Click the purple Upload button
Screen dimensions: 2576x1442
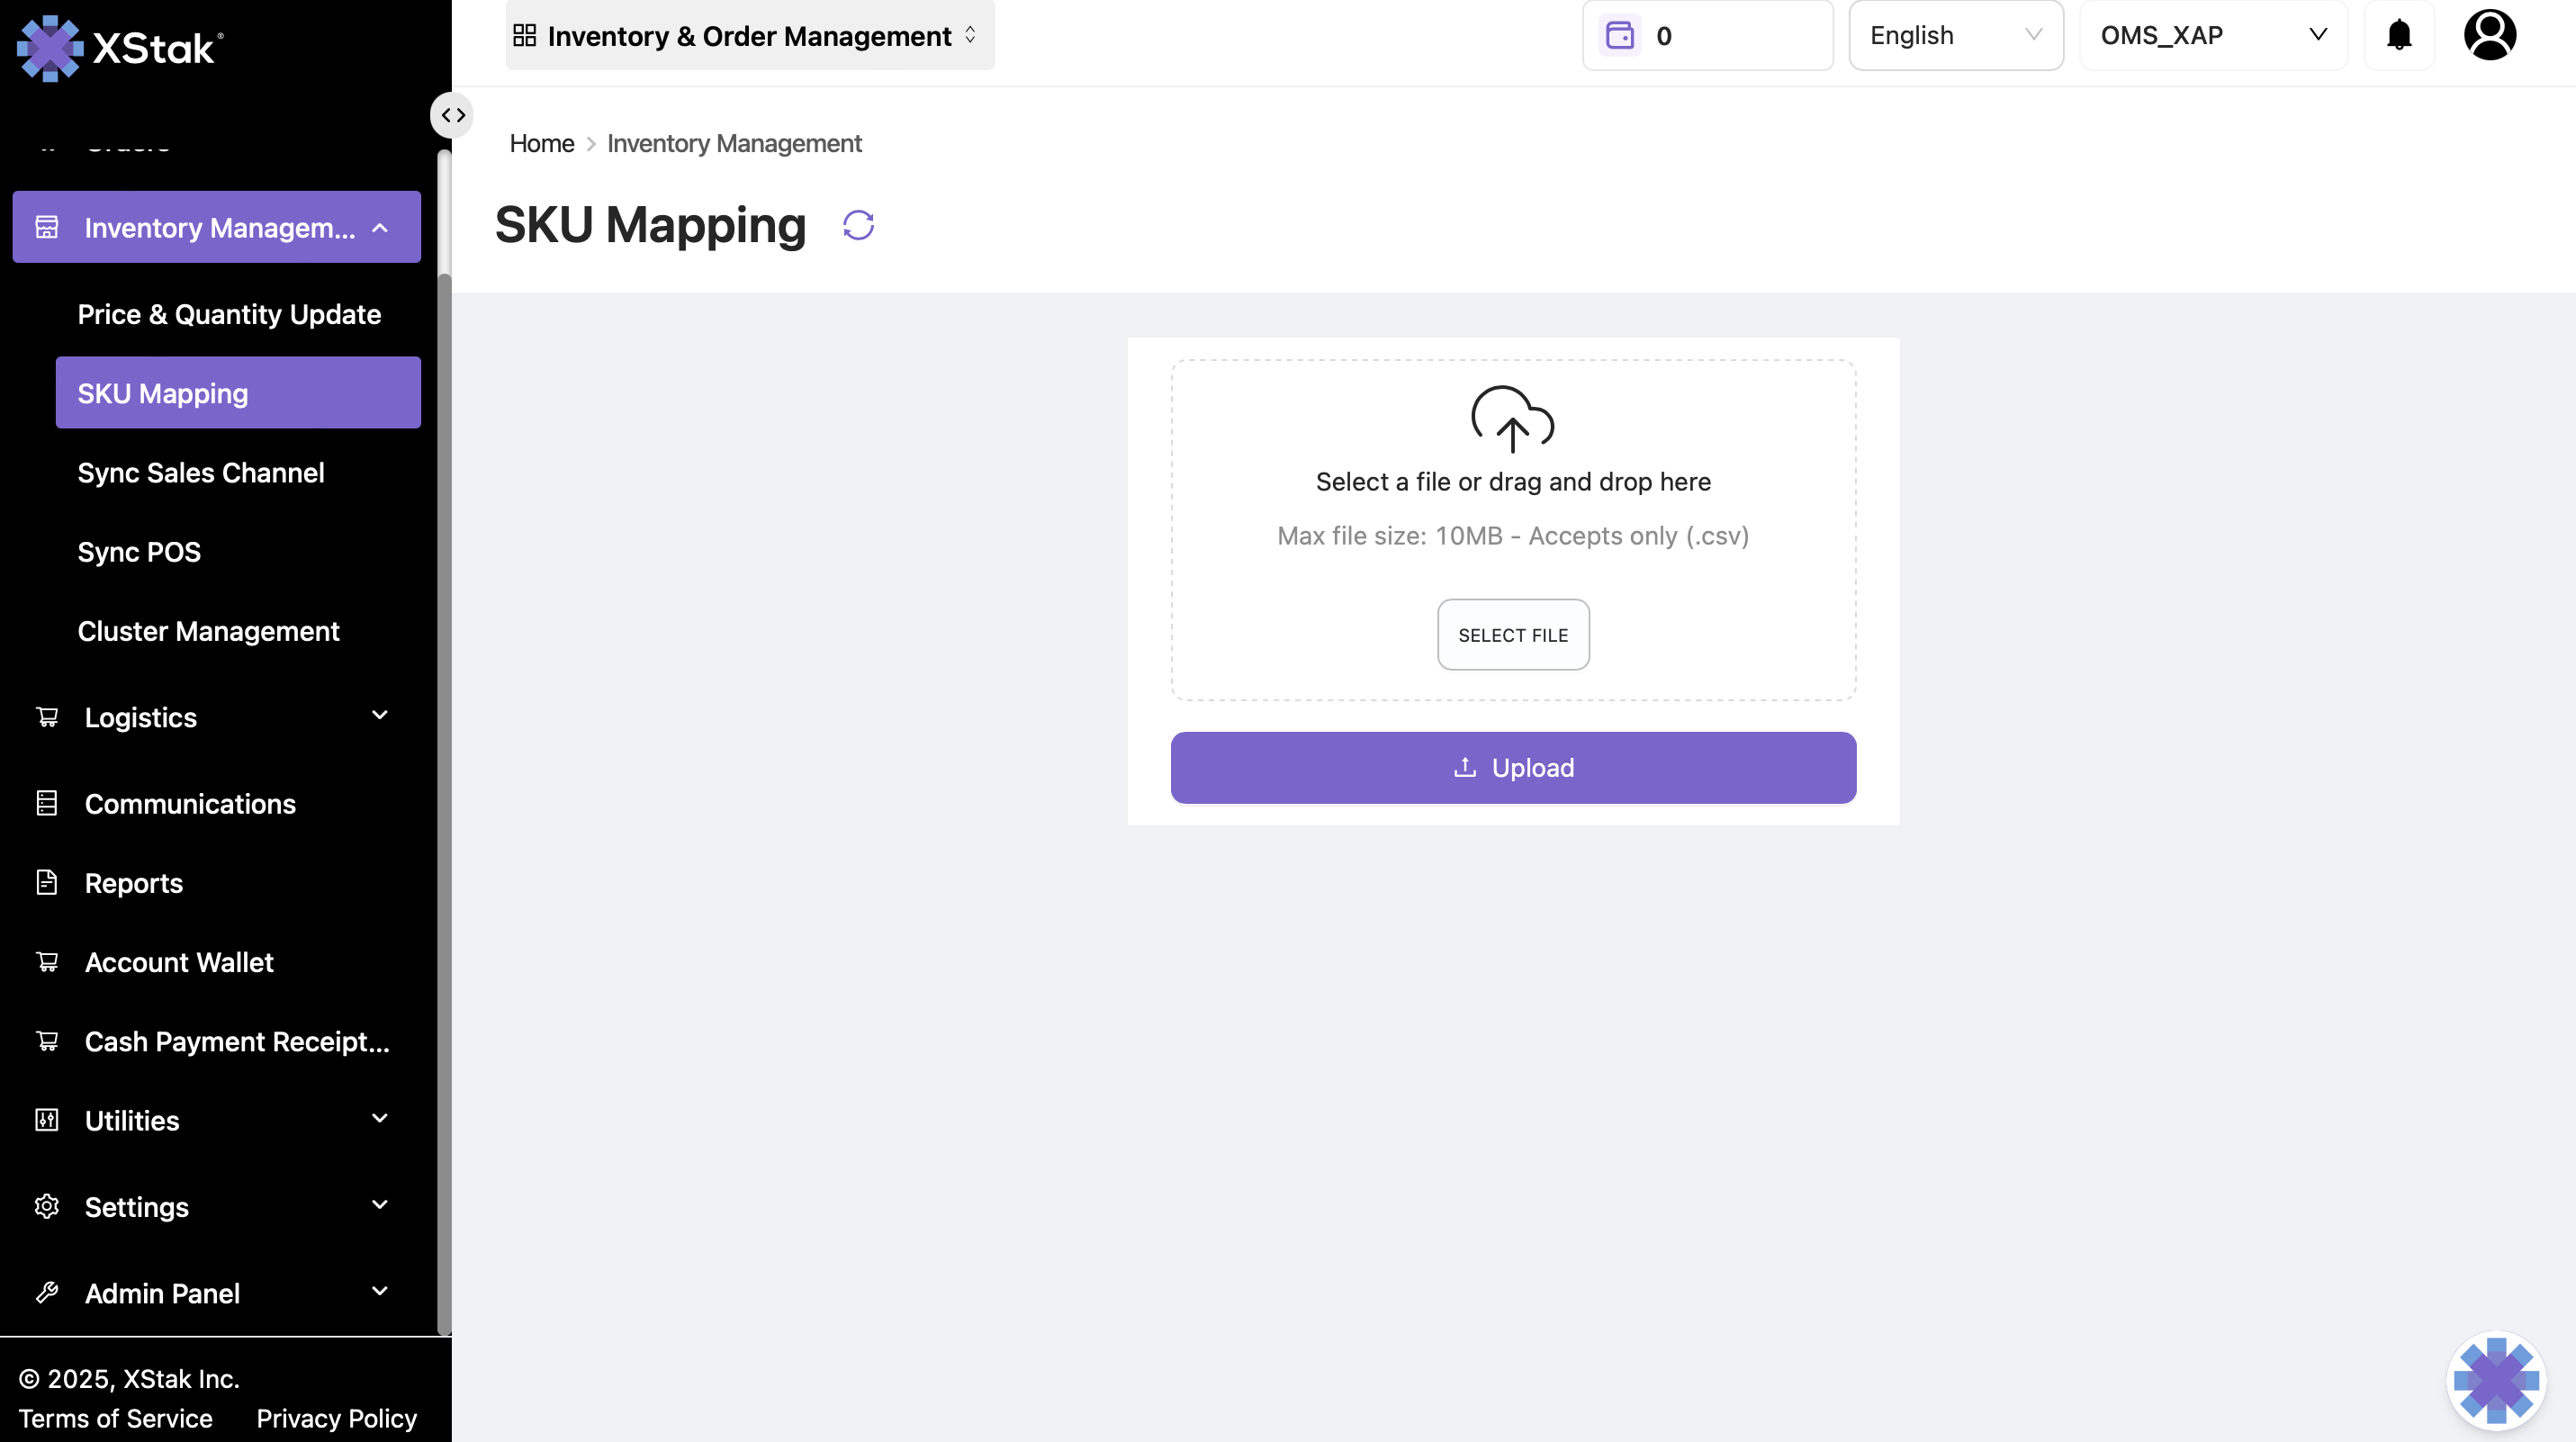(1513, 768)
